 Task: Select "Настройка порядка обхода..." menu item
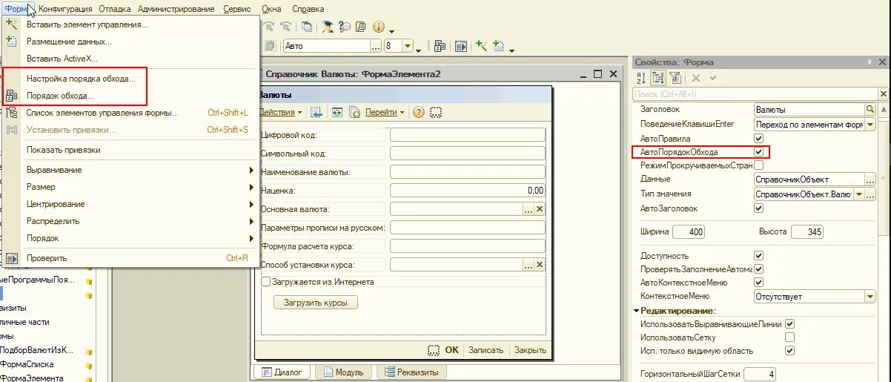click(81, 79)
